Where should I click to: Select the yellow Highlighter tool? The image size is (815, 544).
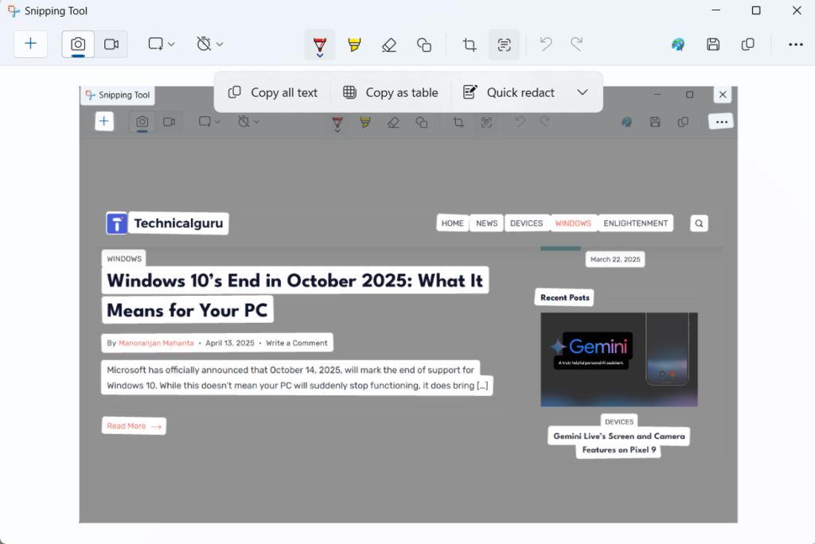(x=354, y=45)
